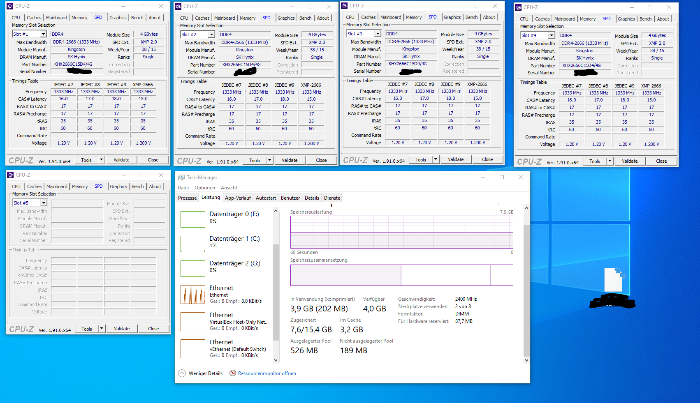Switch to the Autostart tab

point(266,198)
